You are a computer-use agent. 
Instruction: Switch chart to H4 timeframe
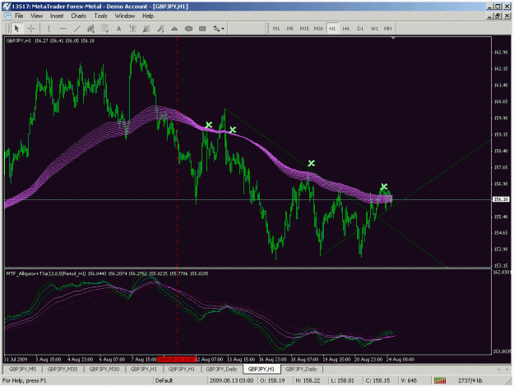[346, 29]
